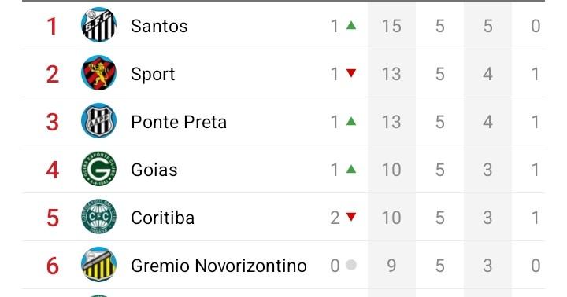Select the rank 4 position number
Image resolution: width=567 pixels, height=297 pixels.
tap(53, 170)
